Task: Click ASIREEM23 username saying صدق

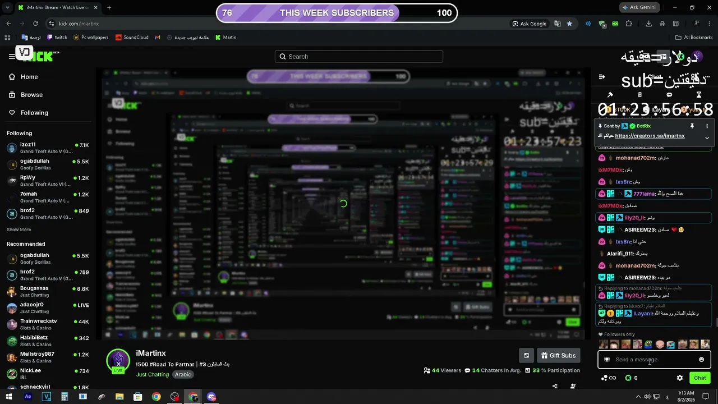Action: click(x=640, y=230)
